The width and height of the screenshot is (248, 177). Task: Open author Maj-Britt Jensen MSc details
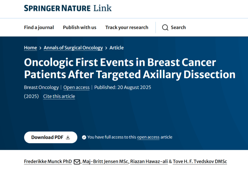[x=105, y=162]
